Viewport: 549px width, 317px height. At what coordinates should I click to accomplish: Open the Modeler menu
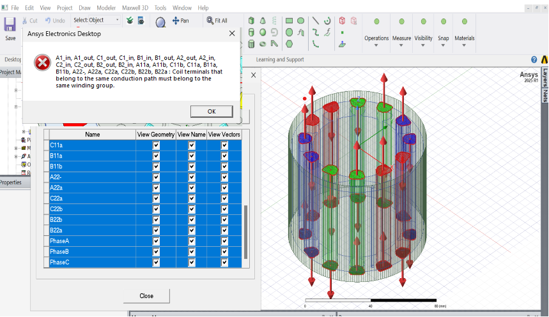click(106, 8)
